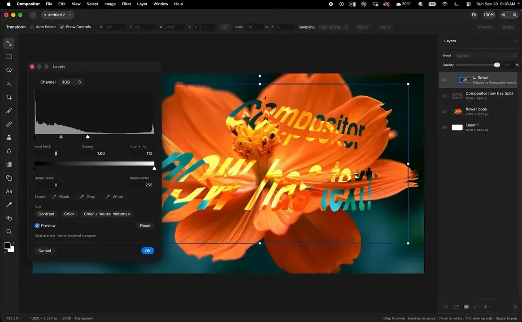Click the Fit zoom button
522x322 pixels.
pyautogui.click(x=474, y=15)
